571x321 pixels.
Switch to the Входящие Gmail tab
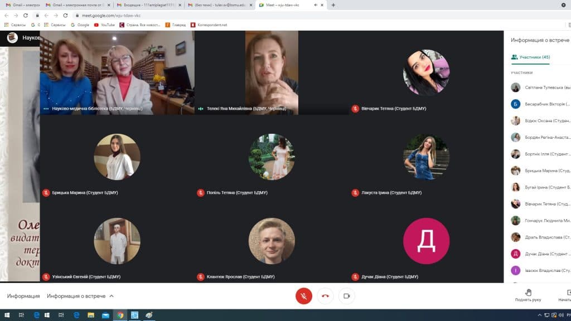click(x=148, y=5)
